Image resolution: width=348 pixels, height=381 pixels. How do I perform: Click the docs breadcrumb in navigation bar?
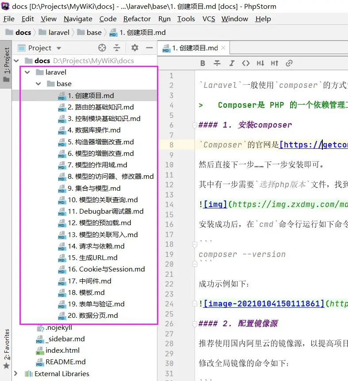click(x=19, y=32)
